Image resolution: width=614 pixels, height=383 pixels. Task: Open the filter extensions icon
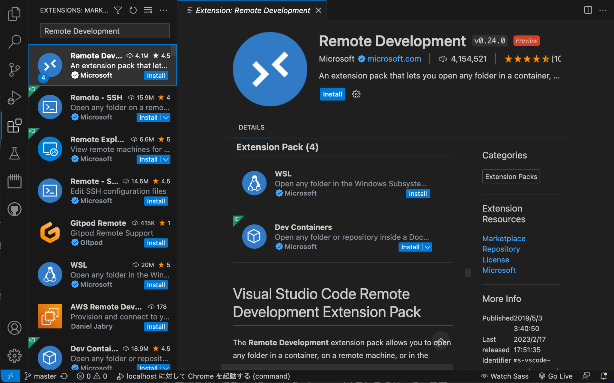tap(118, 10)
